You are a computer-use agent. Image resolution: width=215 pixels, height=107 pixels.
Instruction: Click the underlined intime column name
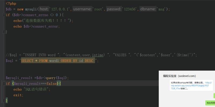point(98,55)
